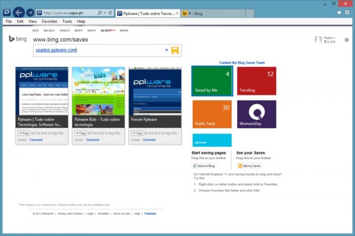The width and height of the screenshot is (355, 236).
Task: Open the Feedback footer link
Action: click(150, 214)
